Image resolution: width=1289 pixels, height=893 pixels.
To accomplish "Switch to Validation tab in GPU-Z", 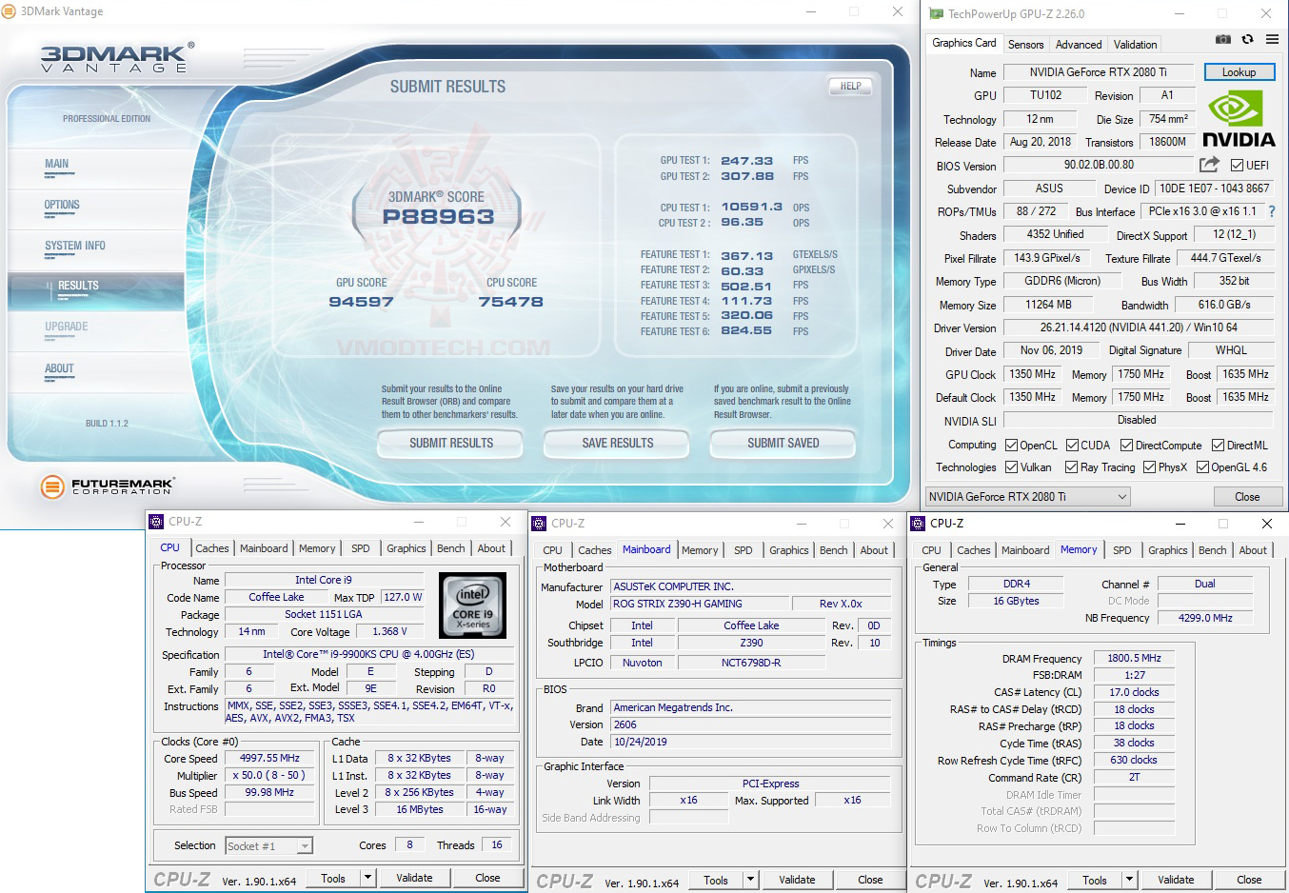I will tap(1135, 44).
